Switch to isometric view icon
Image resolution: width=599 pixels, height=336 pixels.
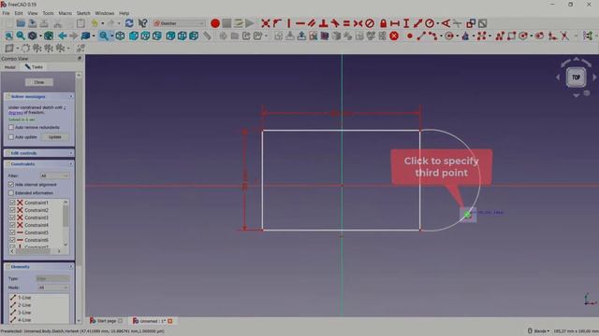pos(120,36)
